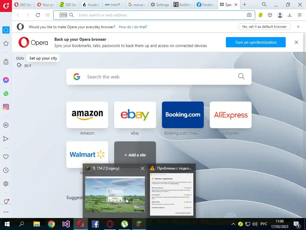Open Settings gear in sidebar
The image size is (306, 230).
coord(6,184)
